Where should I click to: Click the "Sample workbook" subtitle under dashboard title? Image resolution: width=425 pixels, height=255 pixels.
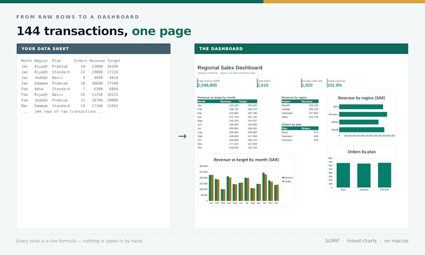226,73
